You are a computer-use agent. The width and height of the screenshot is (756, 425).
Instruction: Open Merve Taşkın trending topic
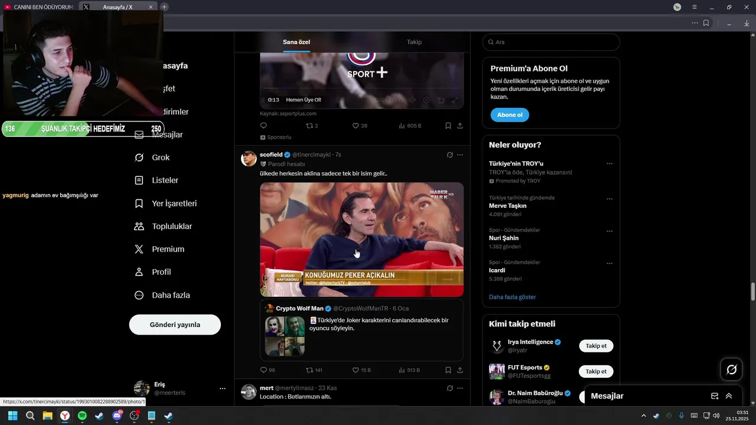pyautogui.click(x=507, y=206)
